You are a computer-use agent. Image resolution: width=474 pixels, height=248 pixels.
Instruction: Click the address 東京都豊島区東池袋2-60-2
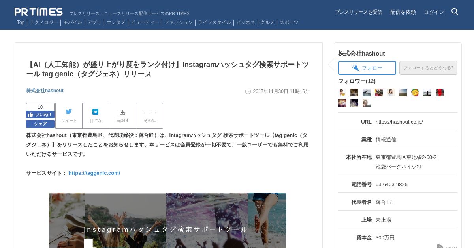point(406,157)
